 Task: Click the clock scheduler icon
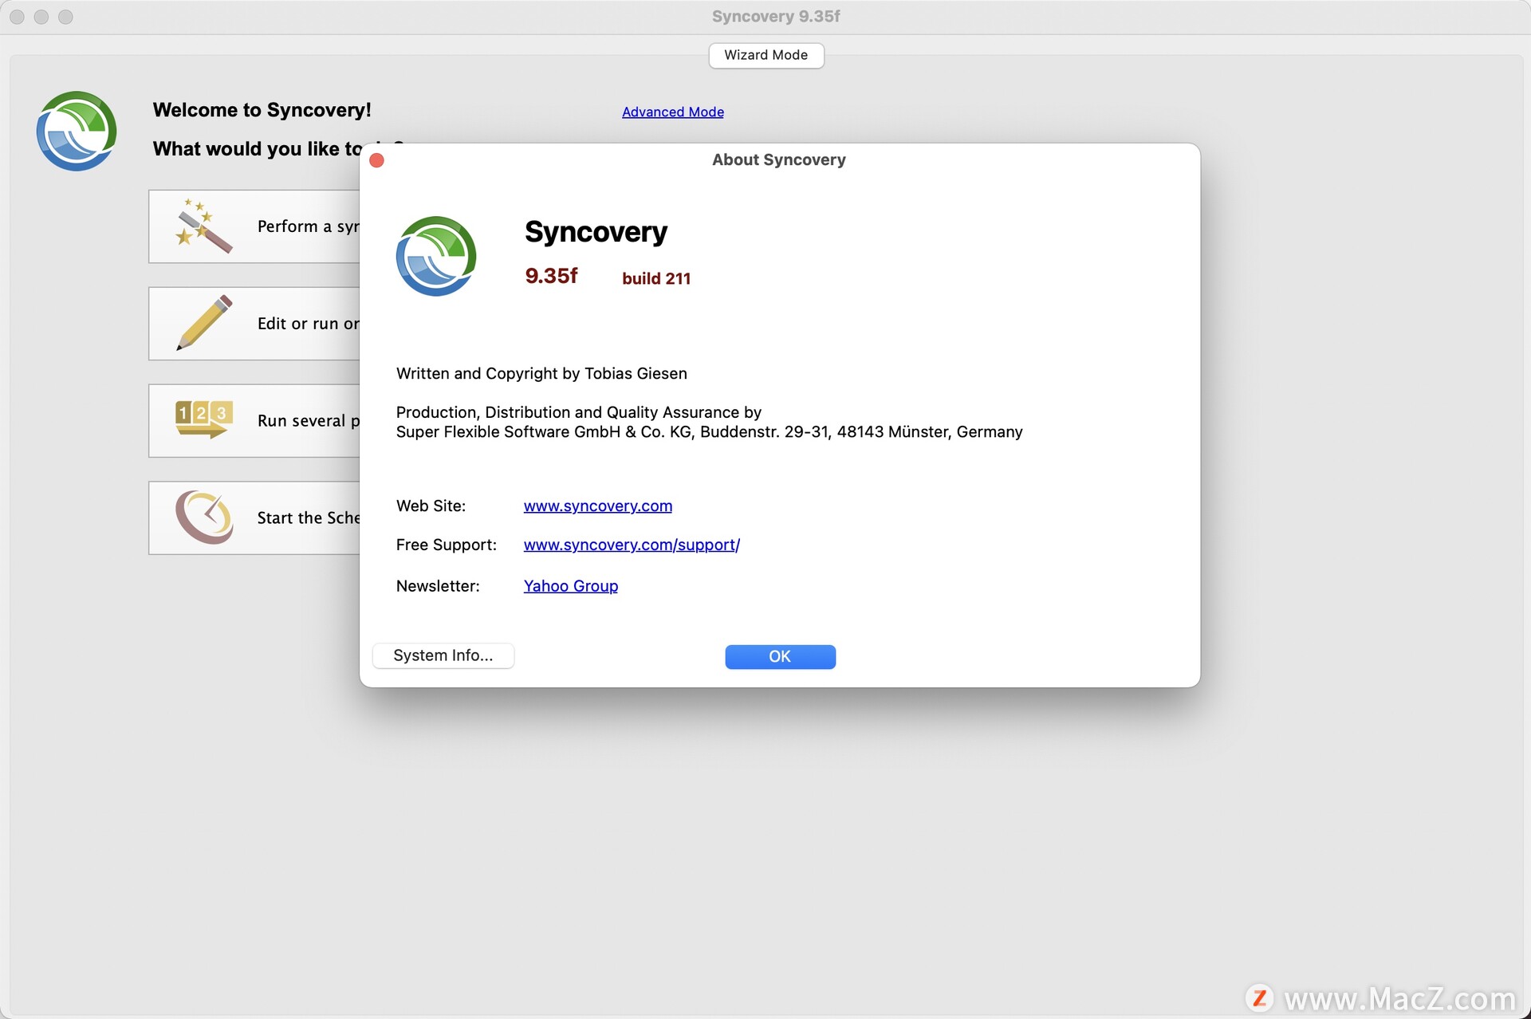[x=204, y=517]
